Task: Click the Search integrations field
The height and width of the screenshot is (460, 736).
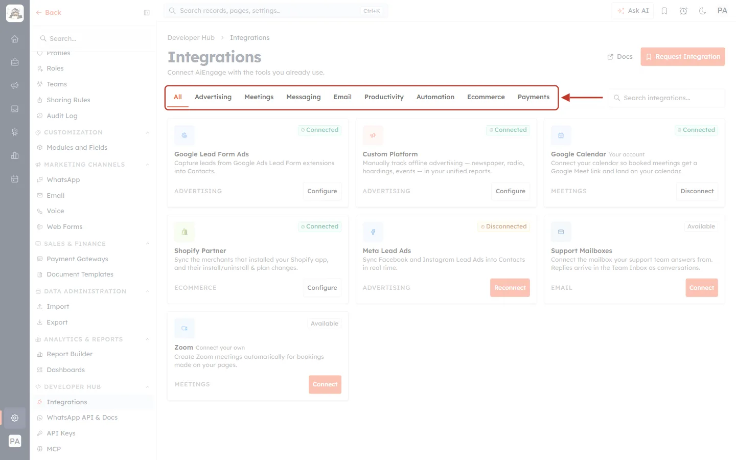Action: tap(667, 98)
